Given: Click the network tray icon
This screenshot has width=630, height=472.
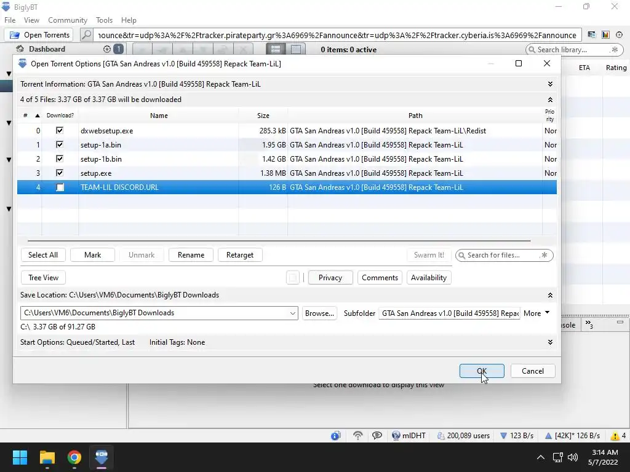Looking at the screenshot, I should (557, 457).
